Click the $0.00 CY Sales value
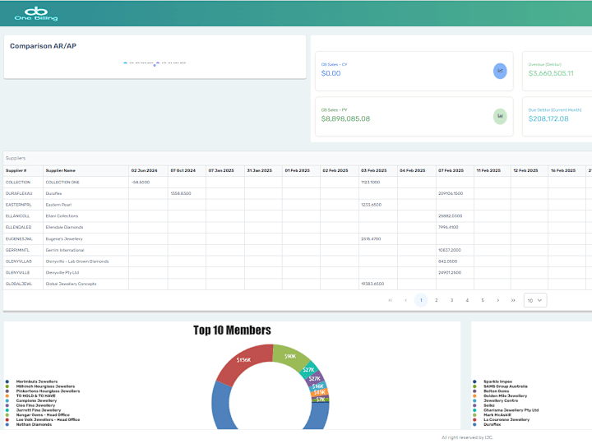The width and height of the screenshot is (592, 444). [x=331, y=73]
